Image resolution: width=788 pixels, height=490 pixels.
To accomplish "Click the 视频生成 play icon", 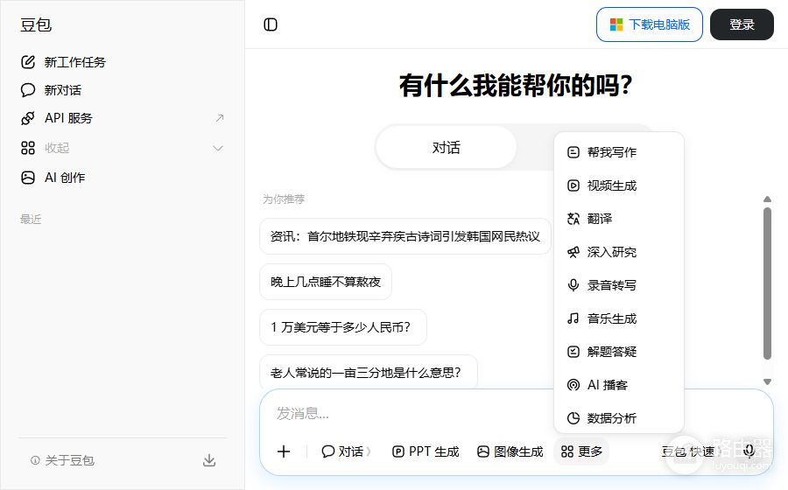I will point(573,185).
